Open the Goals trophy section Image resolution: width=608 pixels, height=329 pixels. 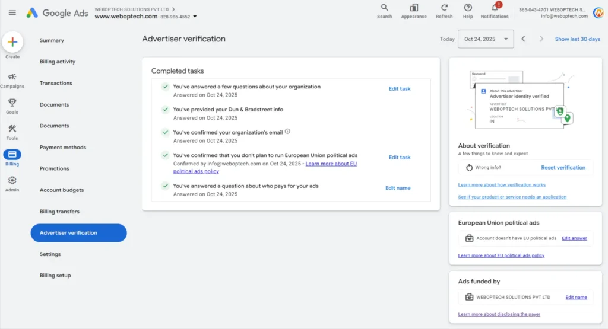click(x=12, y=106)
